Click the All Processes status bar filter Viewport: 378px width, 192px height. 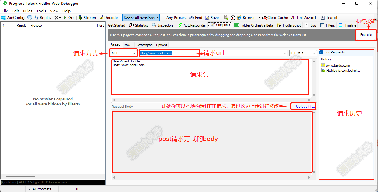(x=39, y=189)
